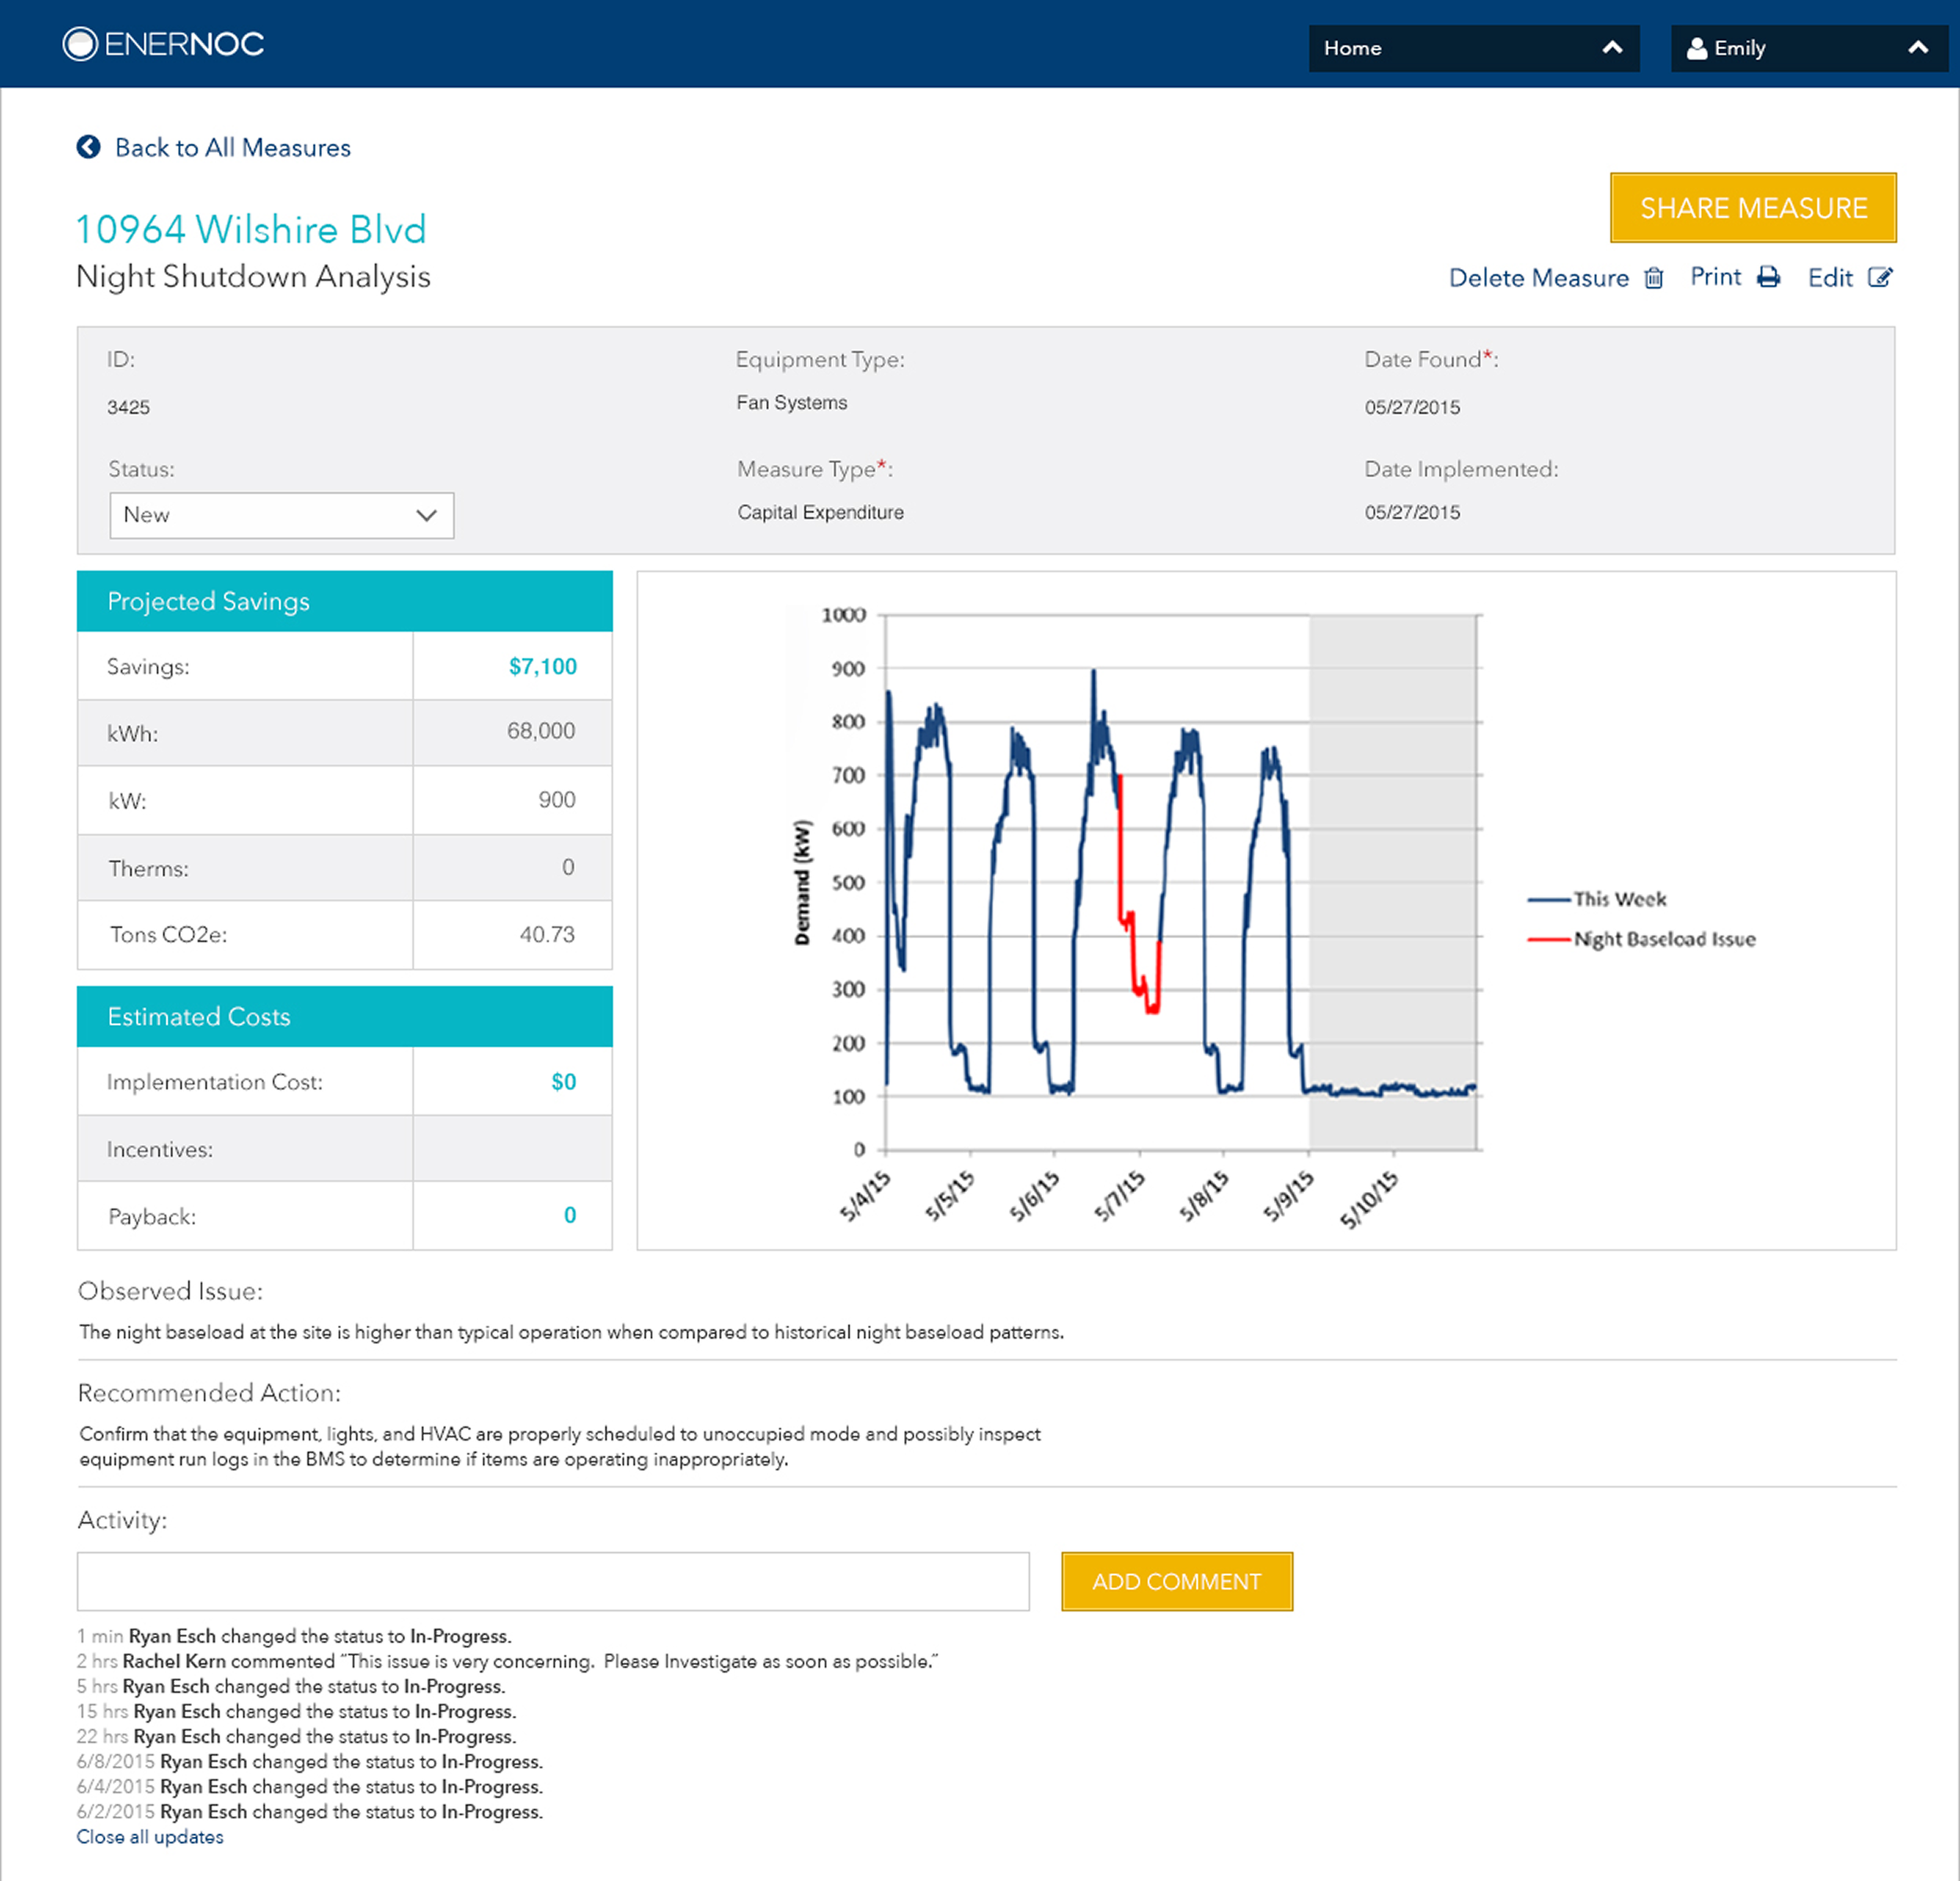Expand the Emily user menu chevron
Image resolution: width=1960 pixels, height=1881 pixels.
point(1917,48)
